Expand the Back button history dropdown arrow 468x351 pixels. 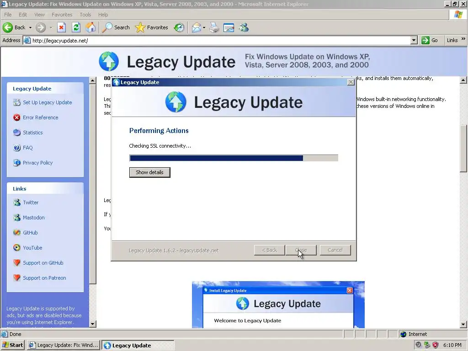(30, 27)
